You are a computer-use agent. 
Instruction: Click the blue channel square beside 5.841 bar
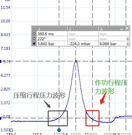coord(34,44)
